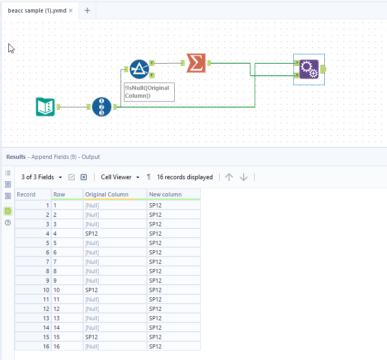Click the Summarize sigma tool
This screenshot has width=387, height=360.
(x=196, y=63)
